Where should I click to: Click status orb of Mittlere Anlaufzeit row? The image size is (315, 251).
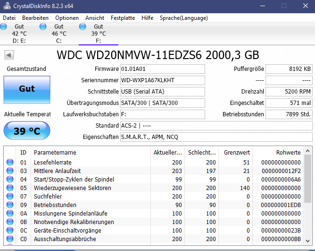click(10, 171)
